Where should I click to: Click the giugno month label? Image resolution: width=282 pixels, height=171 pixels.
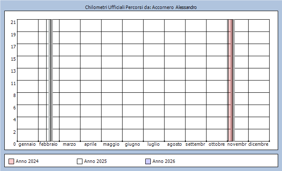[x=132, y=144]
